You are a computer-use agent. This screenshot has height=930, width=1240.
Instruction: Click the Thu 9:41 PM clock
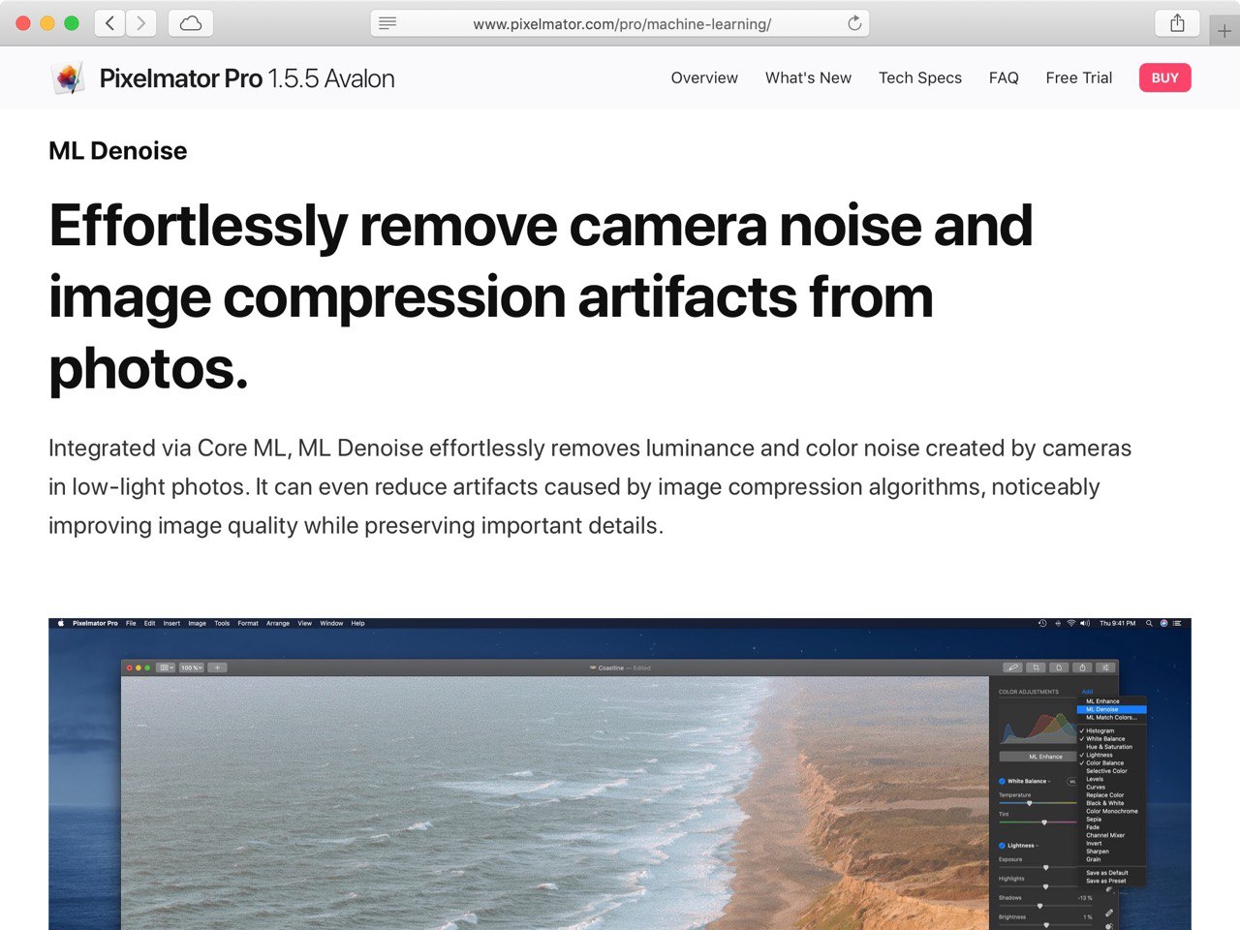pyautogui.click(x=1117, y=624)
